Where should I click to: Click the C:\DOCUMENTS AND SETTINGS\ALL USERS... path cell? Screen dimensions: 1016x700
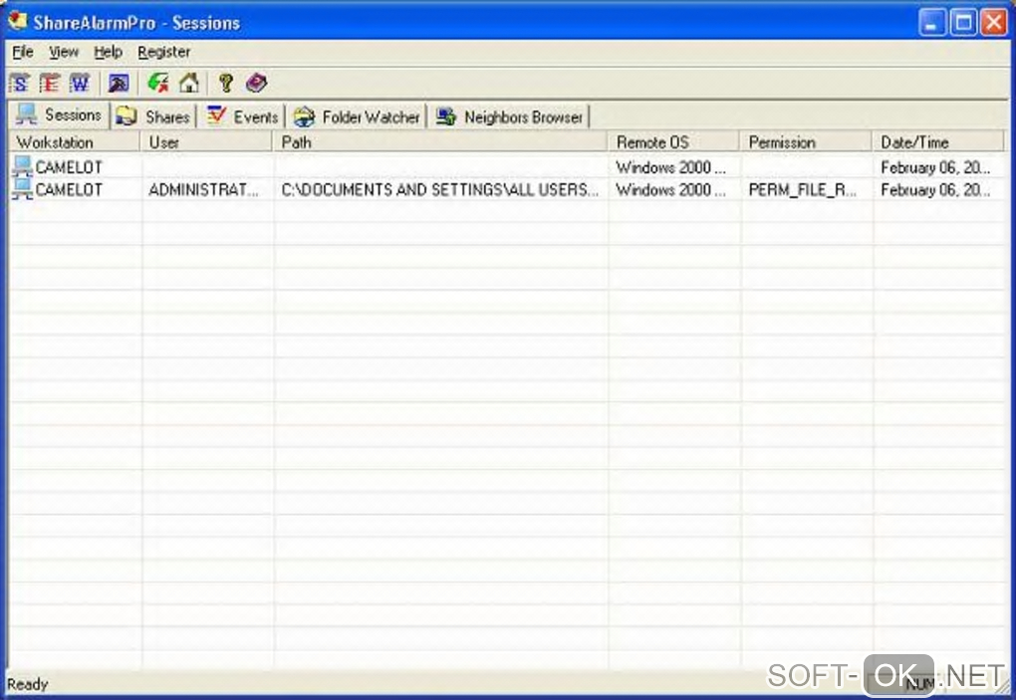[x=440, y=189]
